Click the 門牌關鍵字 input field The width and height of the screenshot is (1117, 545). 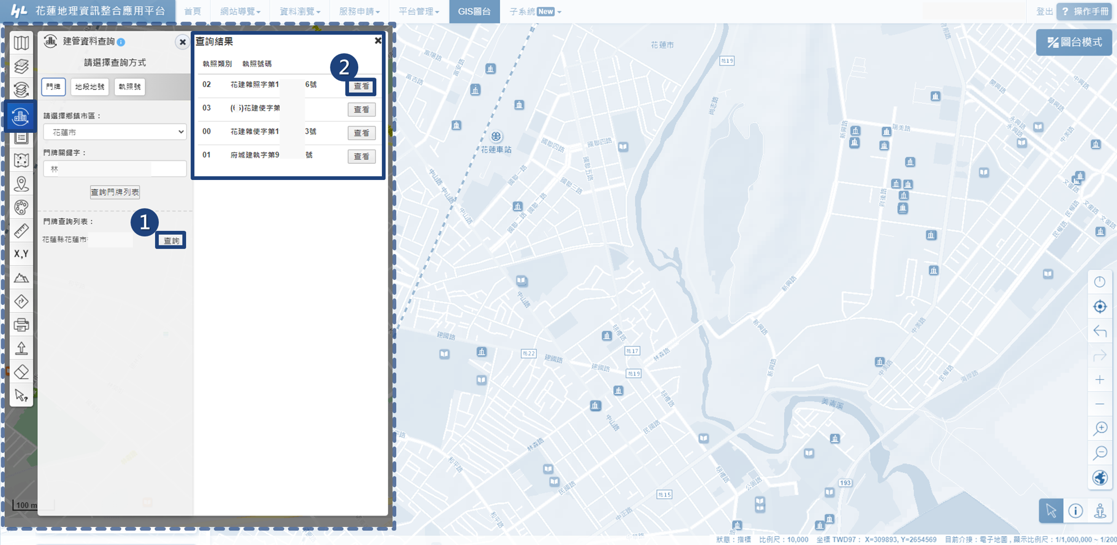pyautogui.click(x=115, y=169)
